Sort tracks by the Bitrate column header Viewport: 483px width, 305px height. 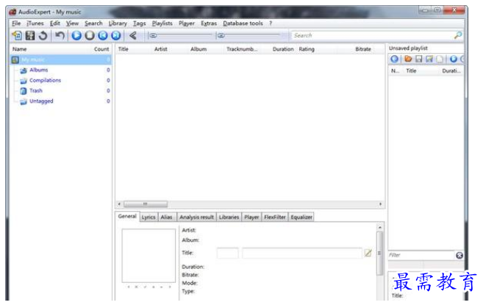[363, 49]
